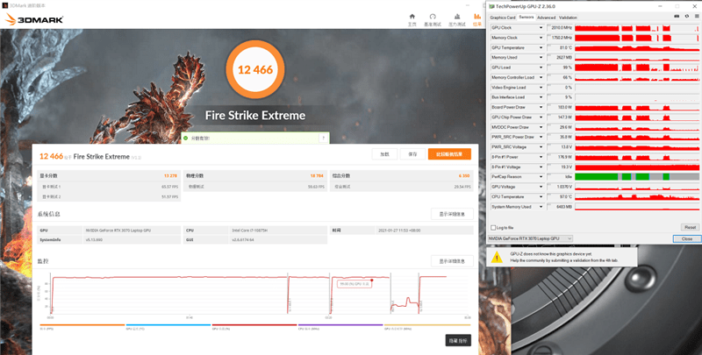Screen dimensions: 702x355
Task: Open the 3DMark benchmarks gauge icon
Action: [433, 17]
